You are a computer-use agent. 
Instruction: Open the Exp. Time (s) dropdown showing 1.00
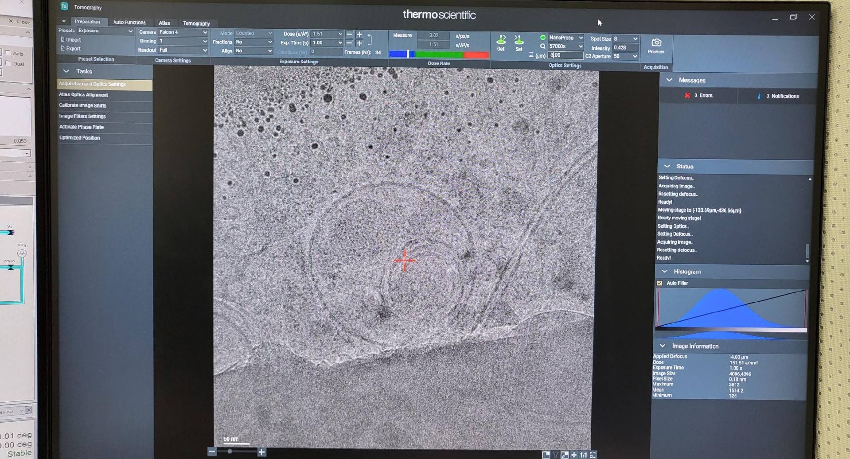(x=327, y=43)
